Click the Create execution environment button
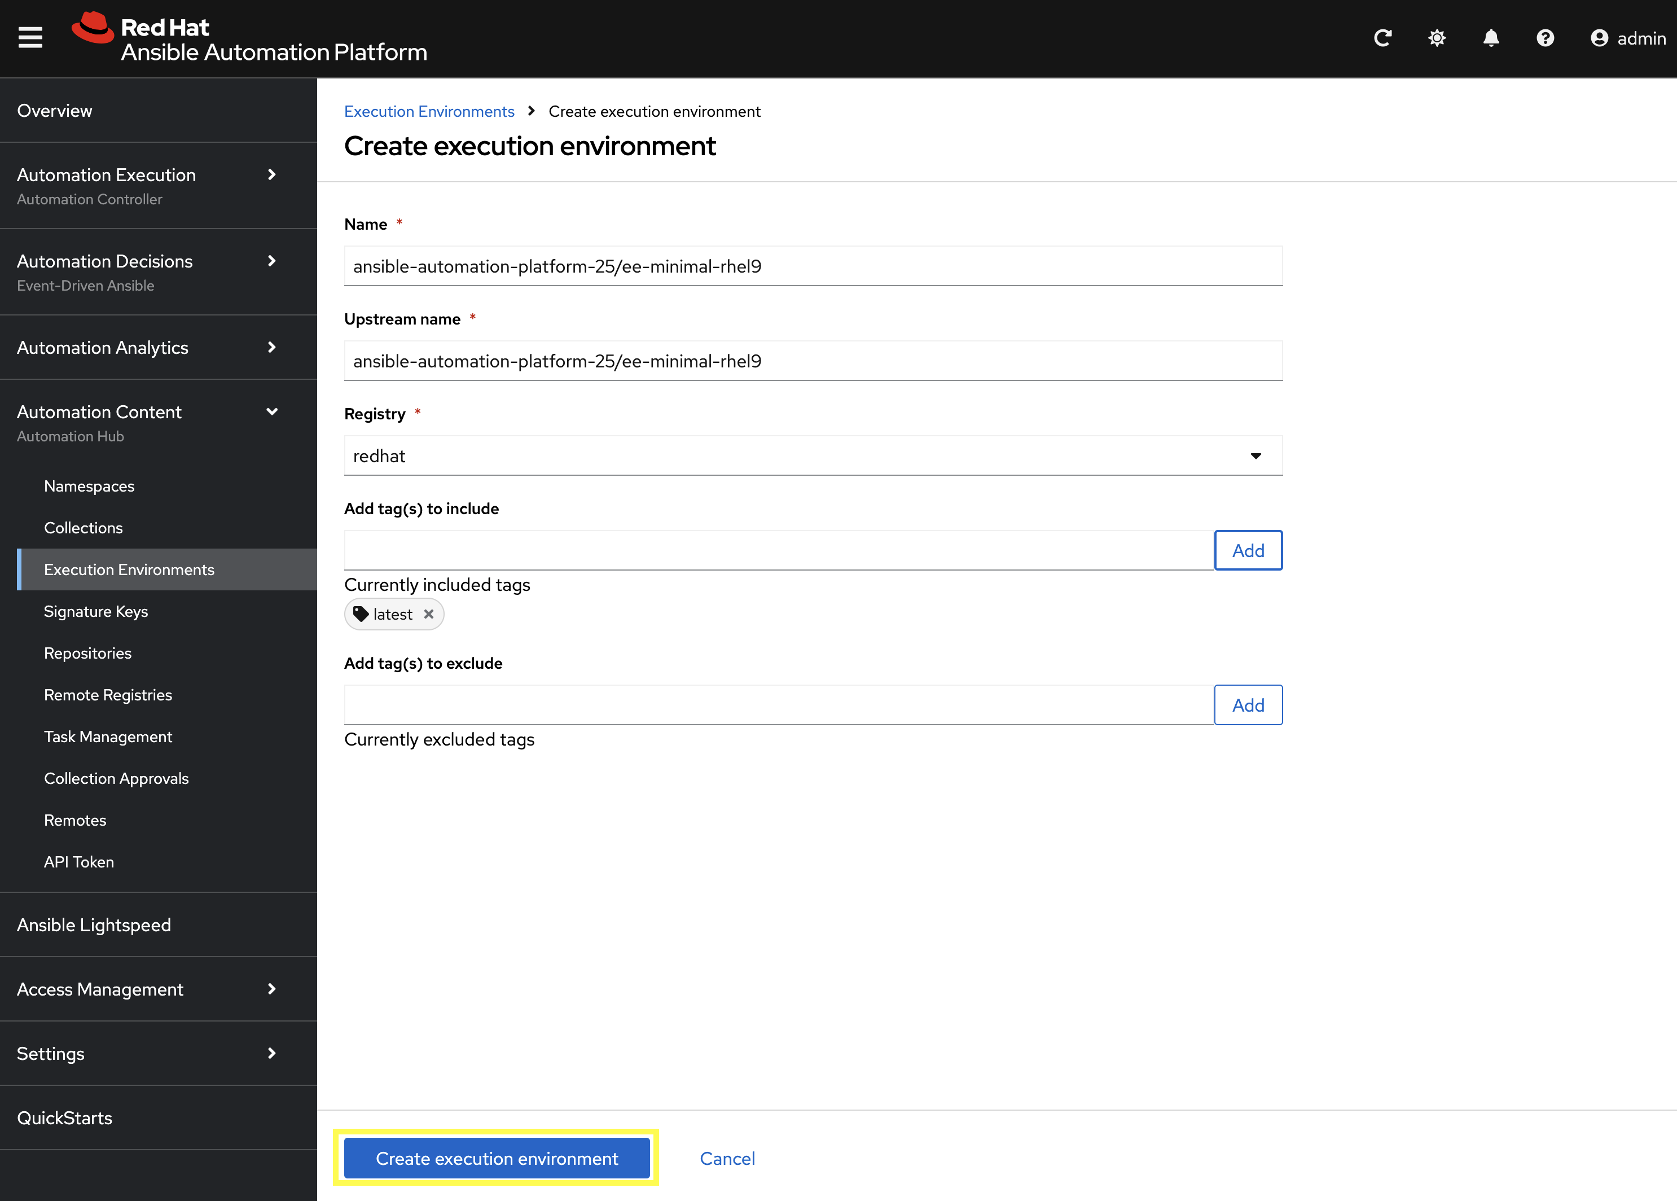1677x1201 pixels. click(496, 1158)
